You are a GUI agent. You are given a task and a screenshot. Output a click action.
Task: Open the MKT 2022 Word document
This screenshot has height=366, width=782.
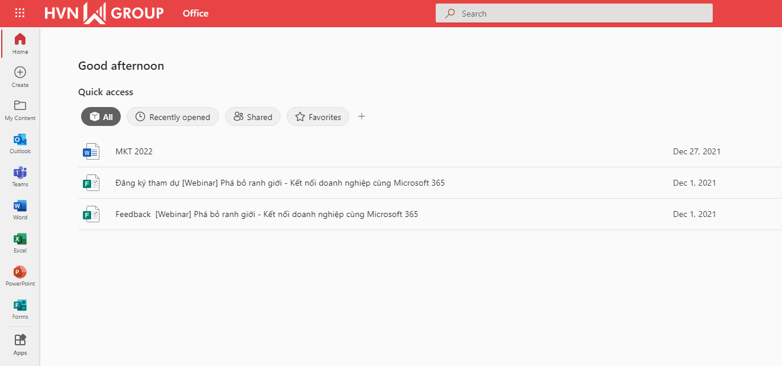click(x=430, y=151)
